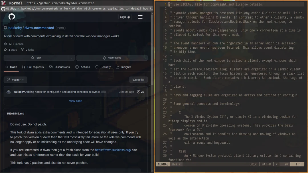The height and width of the screenshot is (173, 308).
Task: Open the Star list dropdown arrow
Action: click(71, 57)
